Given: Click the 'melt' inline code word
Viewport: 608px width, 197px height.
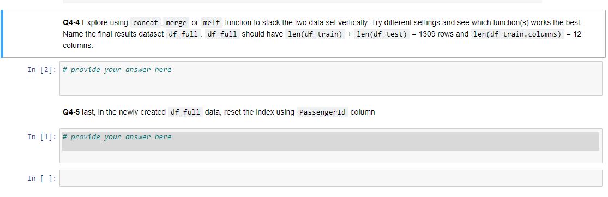Looking at the screenshot, I should (212, 22).
